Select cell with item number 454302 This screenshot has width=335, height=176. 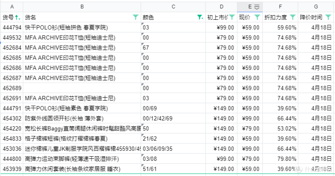click(12, 119)
